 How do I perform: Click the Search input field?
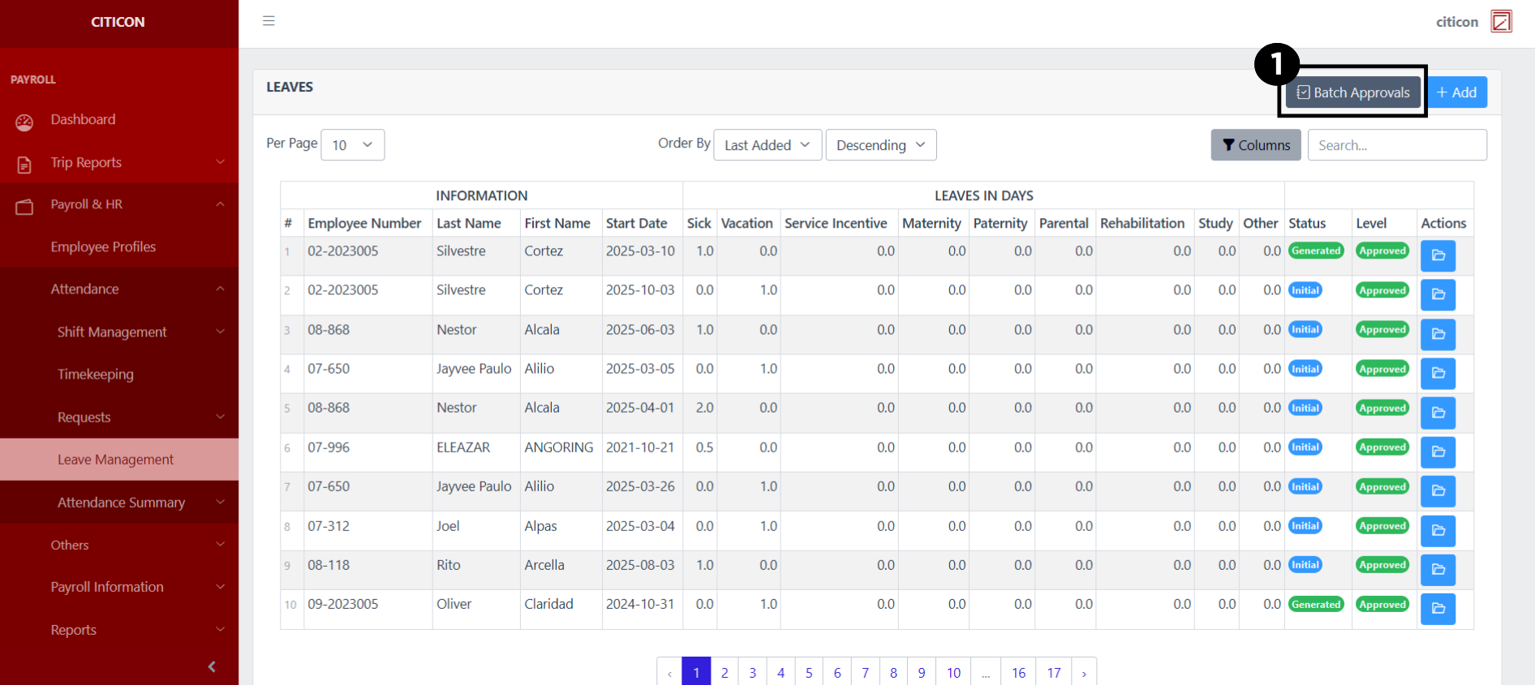point(1396,145)
